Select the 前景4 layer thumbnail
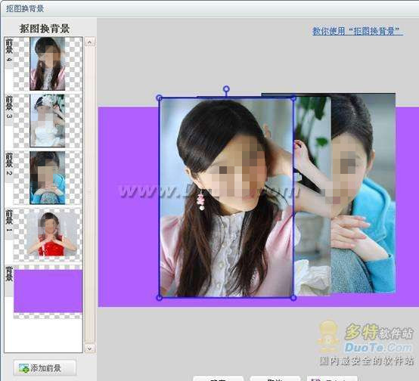The height and width of the screenshot is (381, 419). click(x=48, y=63)
